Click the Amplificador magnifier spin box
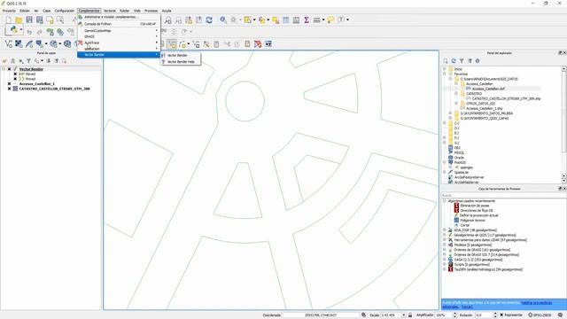Screen dimensions: 567x319 [447, 315]
